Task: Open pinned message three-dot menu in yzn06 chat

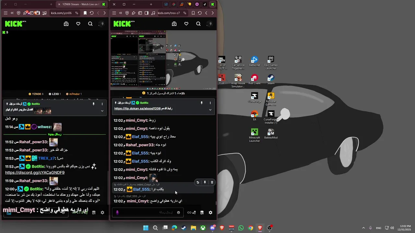Action: [x=102, y=104]
